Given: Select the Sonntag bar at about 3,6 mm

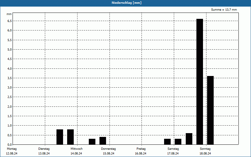Looking at the screenshot, I should pos(210,110).
